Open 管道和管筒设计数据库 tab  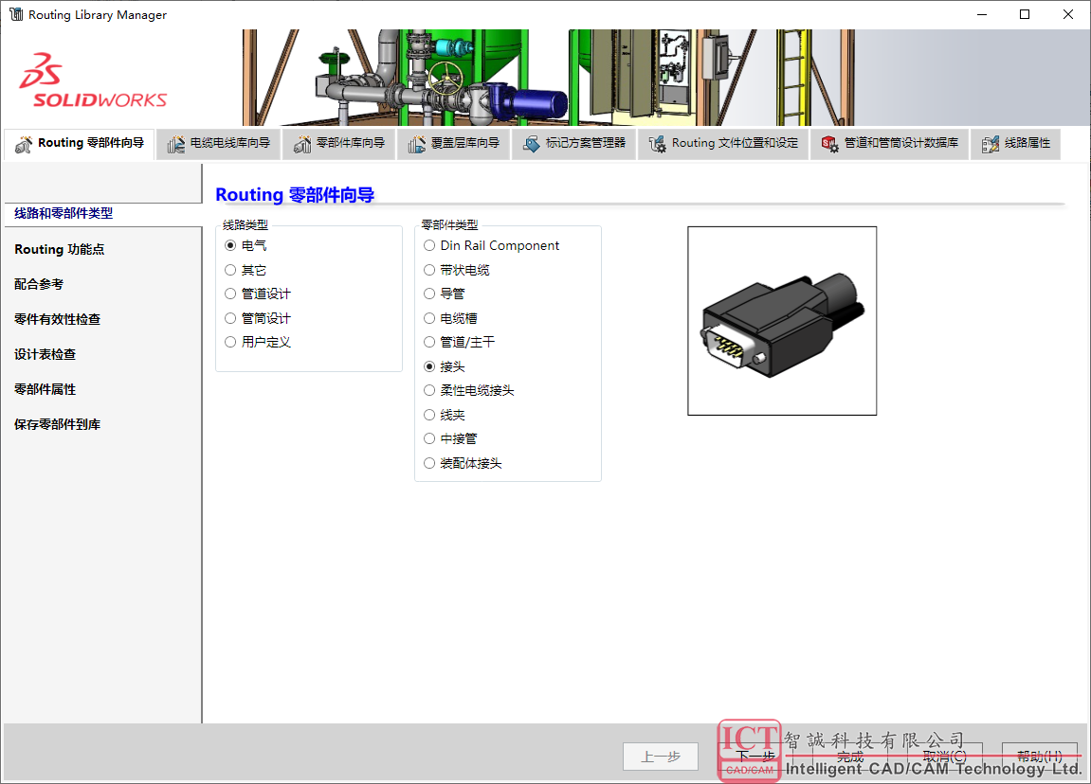[x=889, y=144]
